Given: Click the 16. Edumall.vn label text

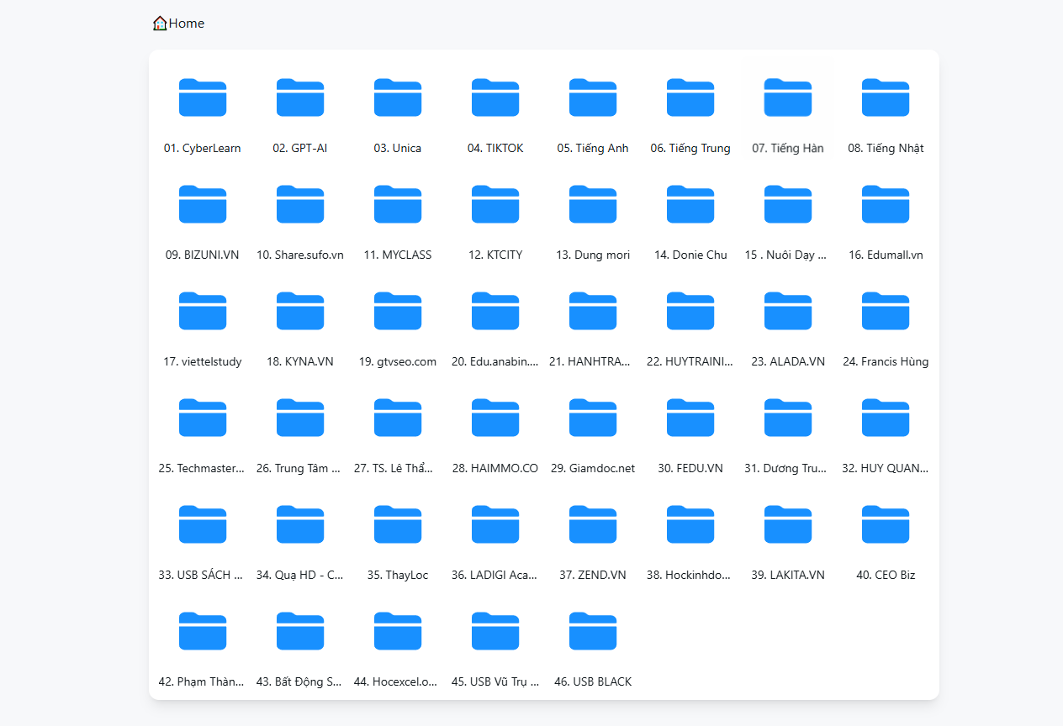Looking at the screenshot, I should coord(886,255).
